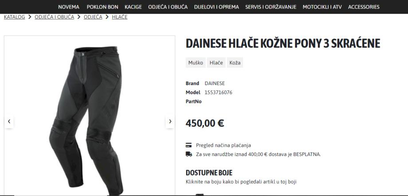Go to HLAČE breadcrumb link
408x196 pixels.
tap(120, 17)
